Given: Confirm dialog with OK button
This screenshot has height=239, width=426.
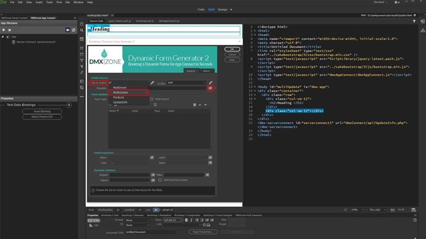Looking at the screenshot, I should [x=232, y=49].
